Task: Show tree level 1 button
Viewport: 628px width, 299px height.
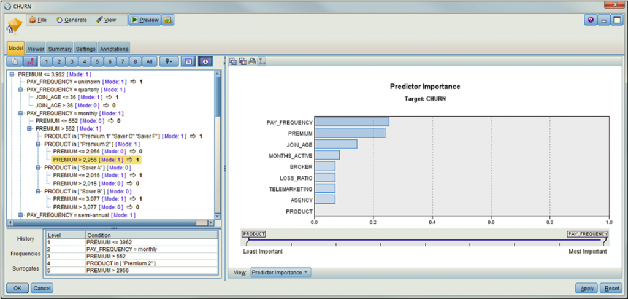Action: [47, 62]
